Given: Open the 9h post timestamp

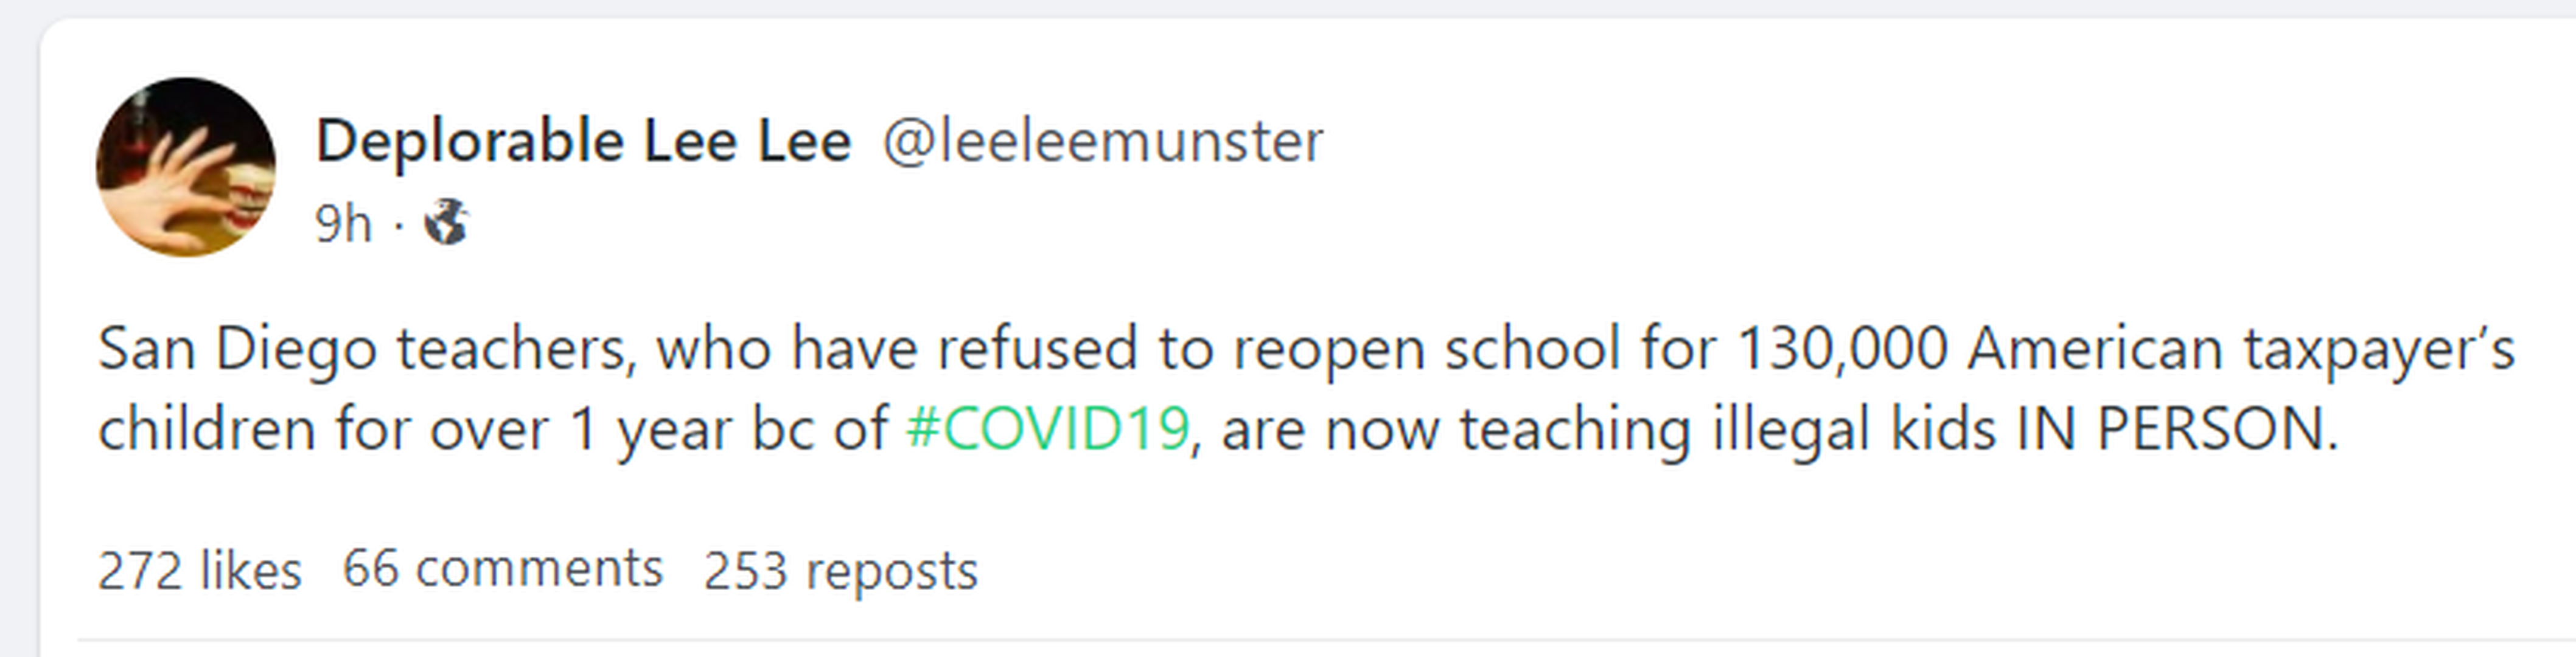Looking at the screenshot, I should pyautogui.click(x=342, y=223).
